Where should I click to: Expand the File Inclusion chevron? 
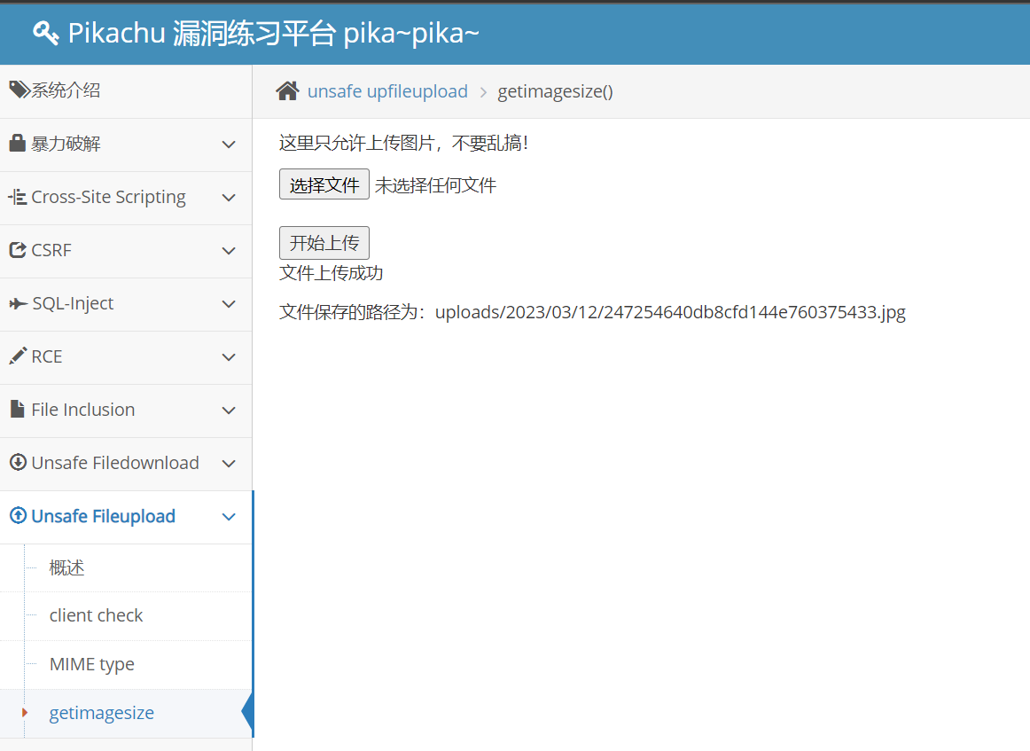click(x=229, y=411)
